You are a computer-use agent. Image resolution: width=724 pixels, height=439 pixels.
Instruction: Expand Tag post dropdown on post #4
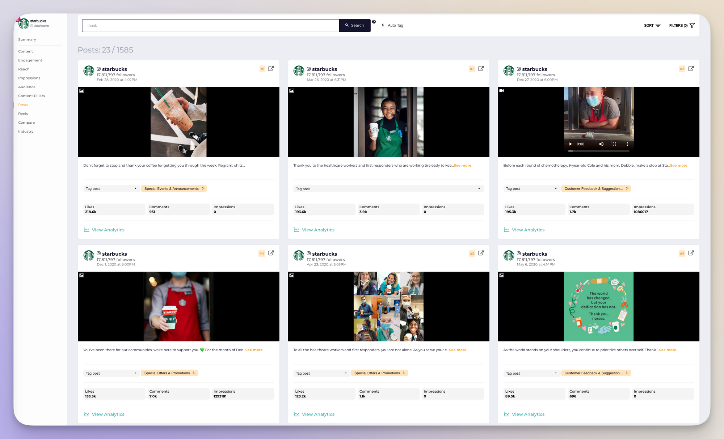(111, 373)
